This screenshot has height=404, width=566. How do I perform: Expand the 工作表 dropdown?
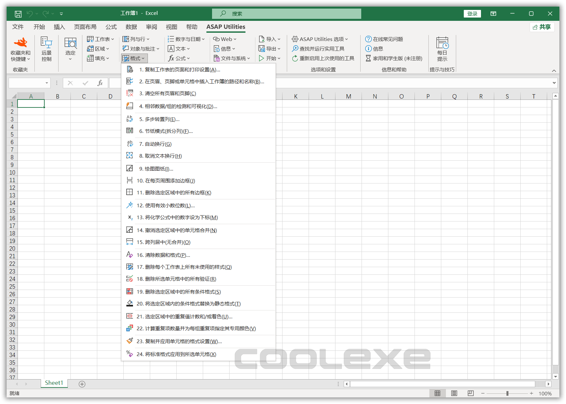pos(100,39)
